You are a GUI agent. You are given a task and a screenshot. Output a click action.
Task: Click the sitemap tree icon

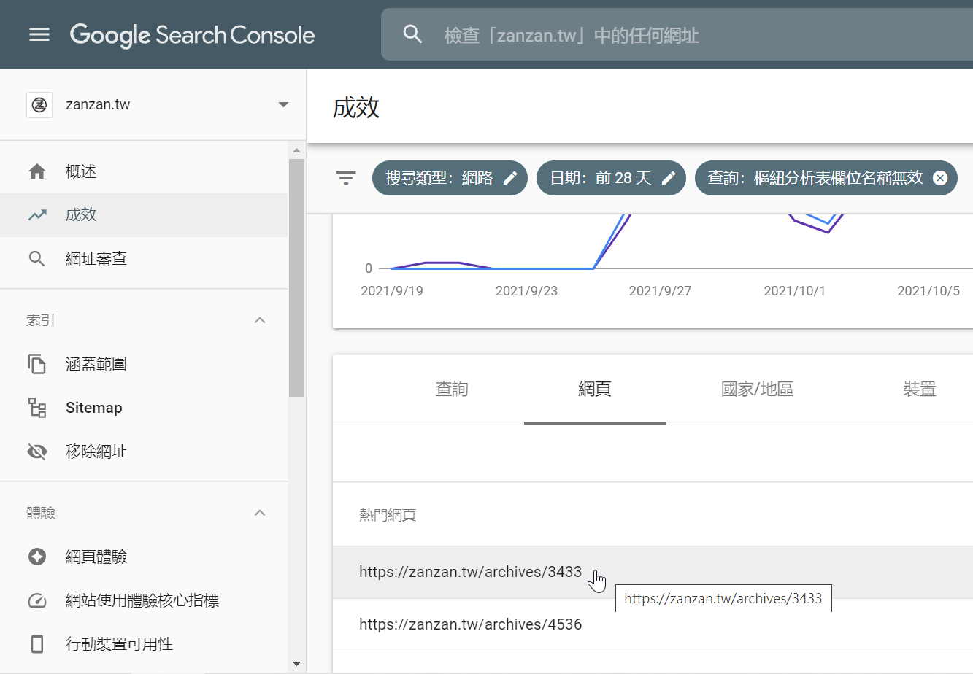(x=37, y=408)
